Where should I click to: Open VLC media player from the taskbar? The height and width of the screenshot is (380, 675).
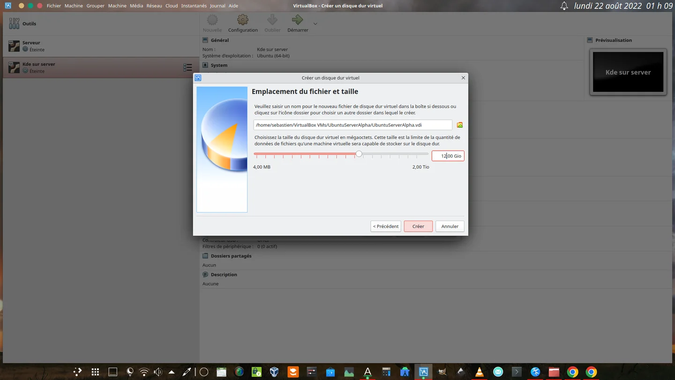(x=479, y=372)
